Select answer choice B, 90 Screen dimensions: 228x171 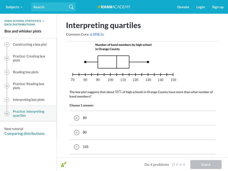[x=76, y=133]
